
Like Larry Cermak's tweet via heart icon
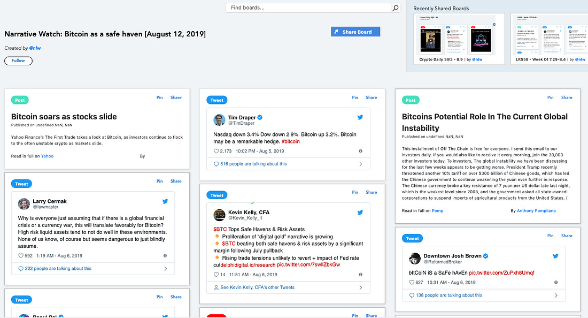(x=21, y=256)
